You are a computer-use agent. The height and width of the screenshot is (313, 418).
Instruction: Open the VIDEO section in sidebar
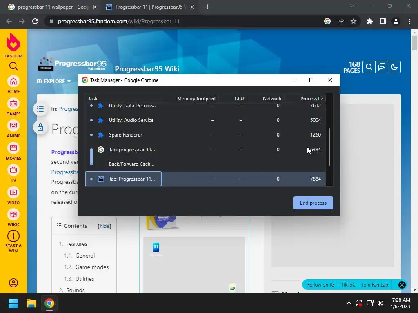pyautogui.click(x=13, y=196)
